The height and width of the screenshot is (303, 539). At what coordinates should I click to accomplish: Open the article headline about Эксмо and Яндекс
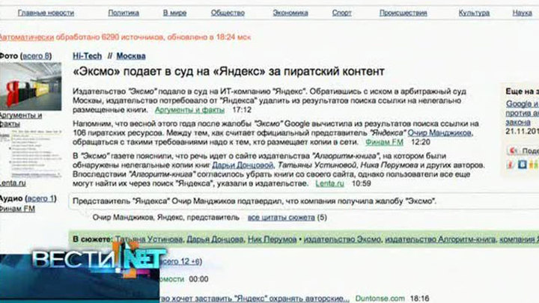(x=228, y=72)
